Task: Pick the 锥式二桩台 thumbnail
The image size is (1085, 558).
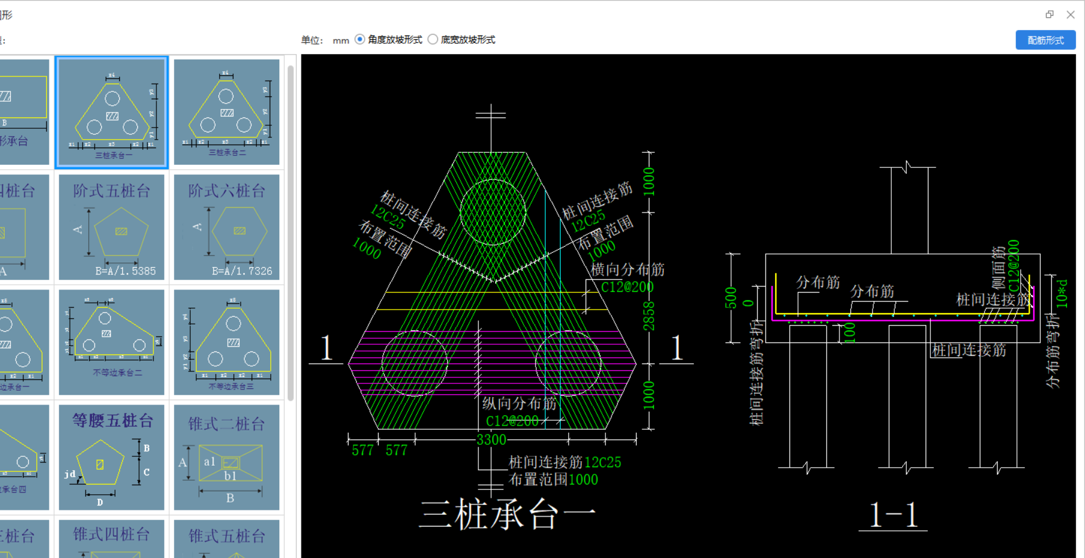Action: pyautogui.click(x=227, y=457)
